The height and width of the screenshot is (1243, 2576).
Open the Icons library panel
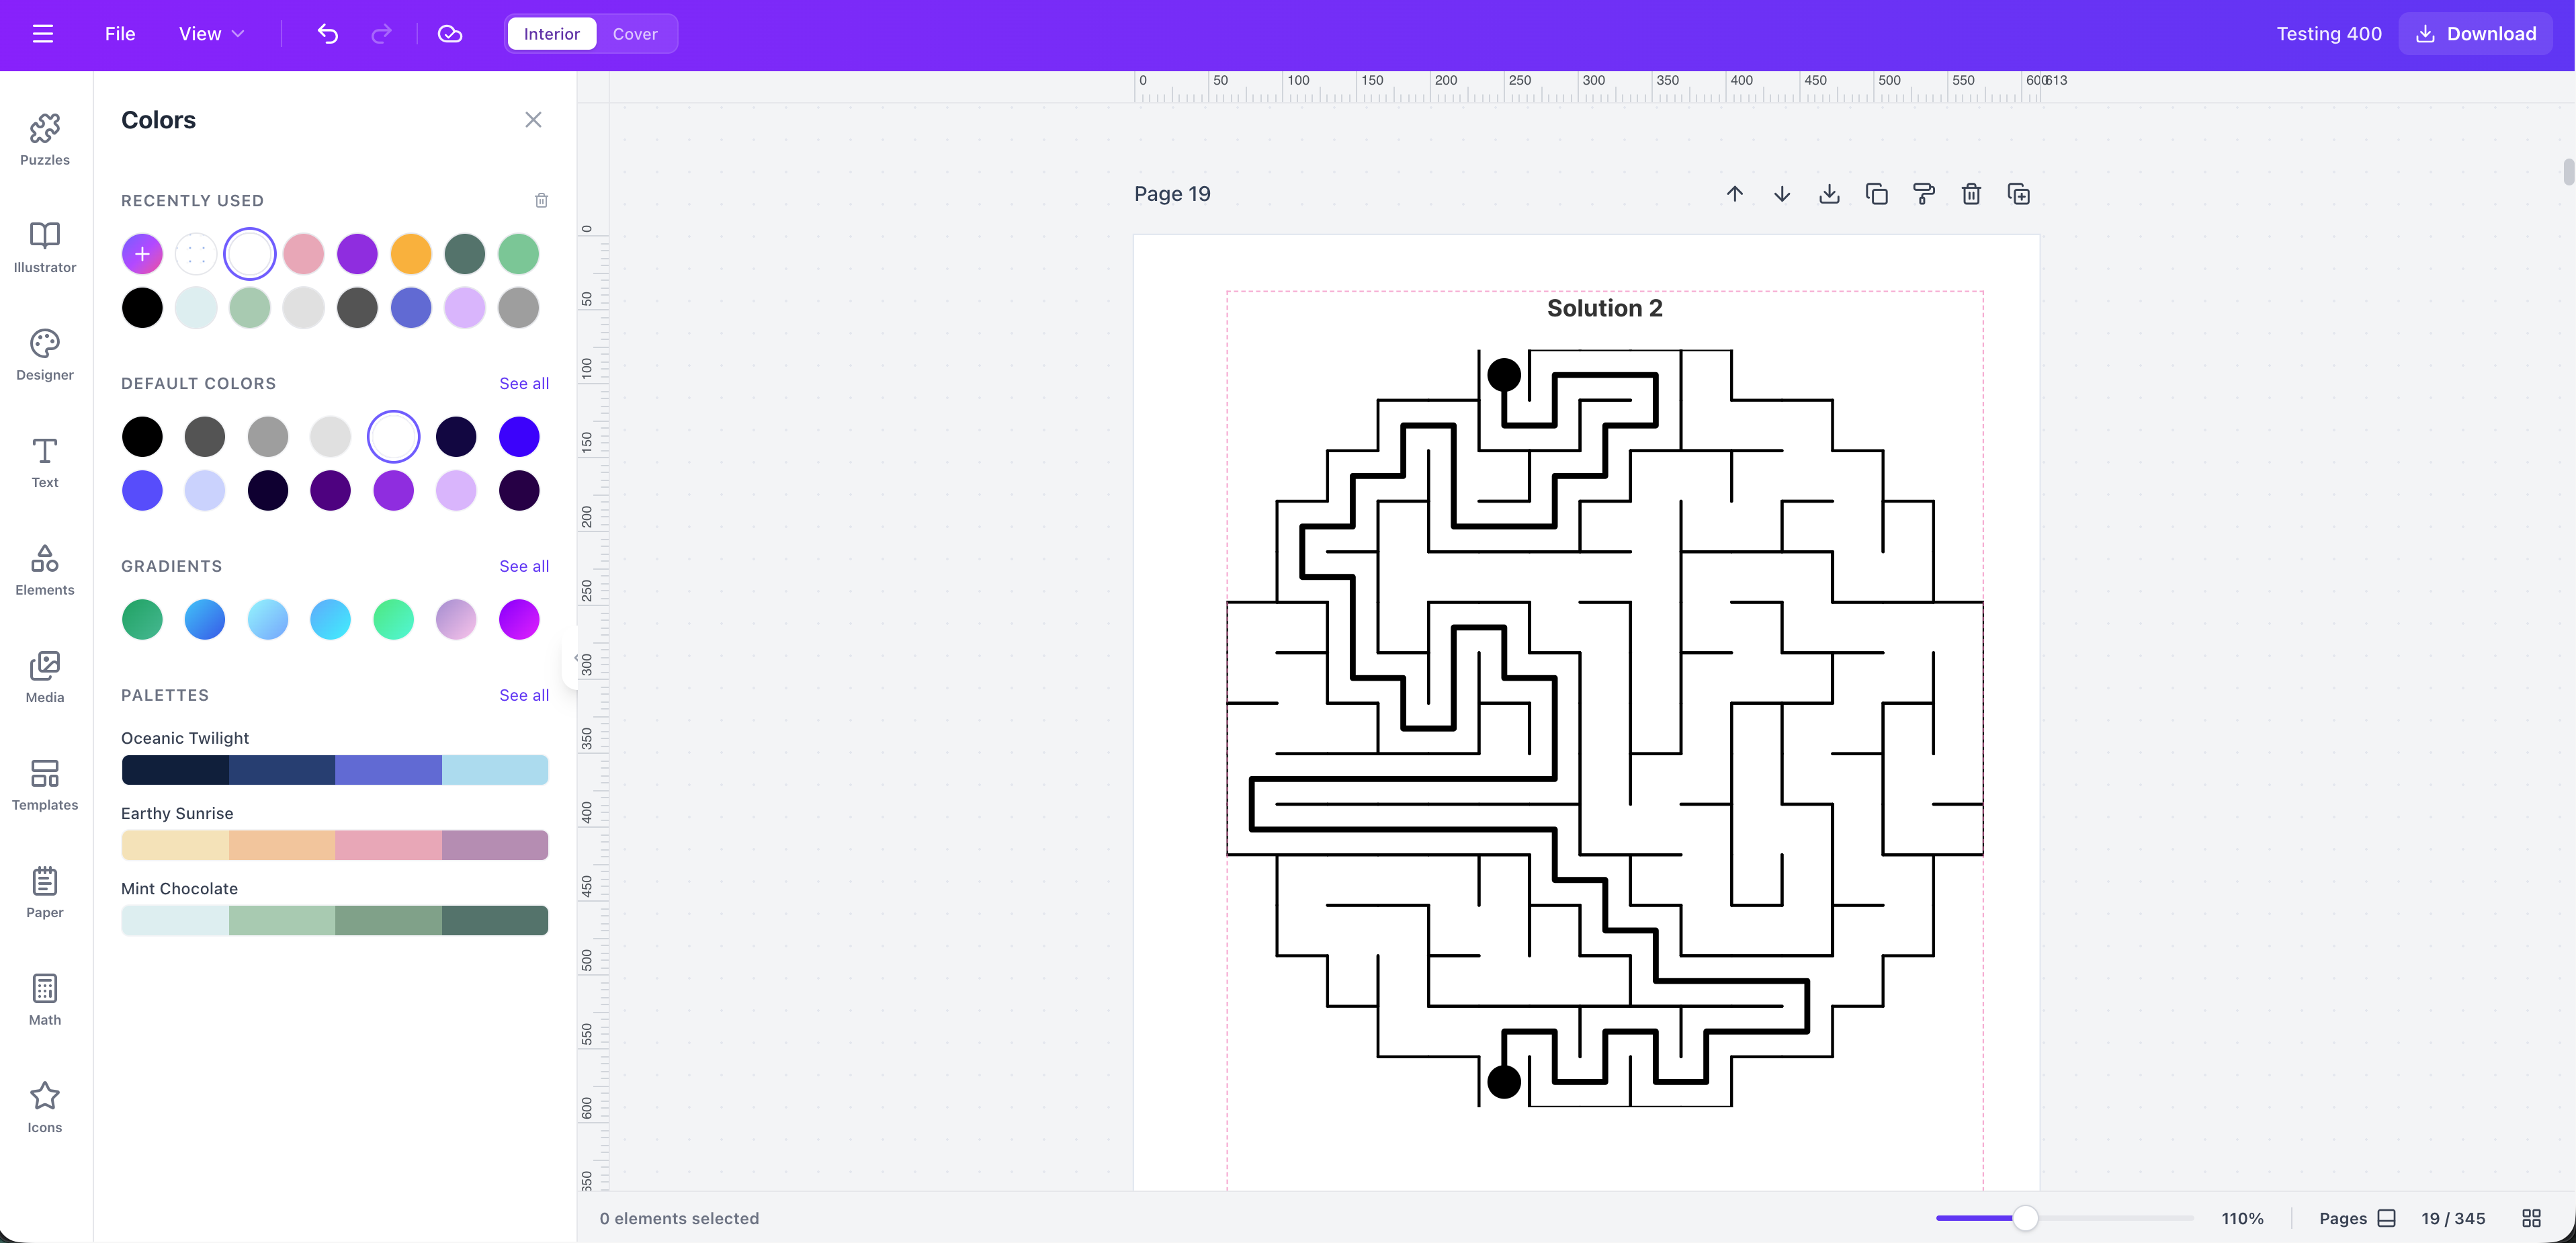pos(44,1105)
